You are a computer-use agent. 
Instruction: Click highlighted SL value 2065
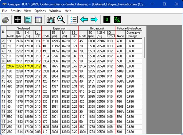pyautogui.click(x=19, y=66)
